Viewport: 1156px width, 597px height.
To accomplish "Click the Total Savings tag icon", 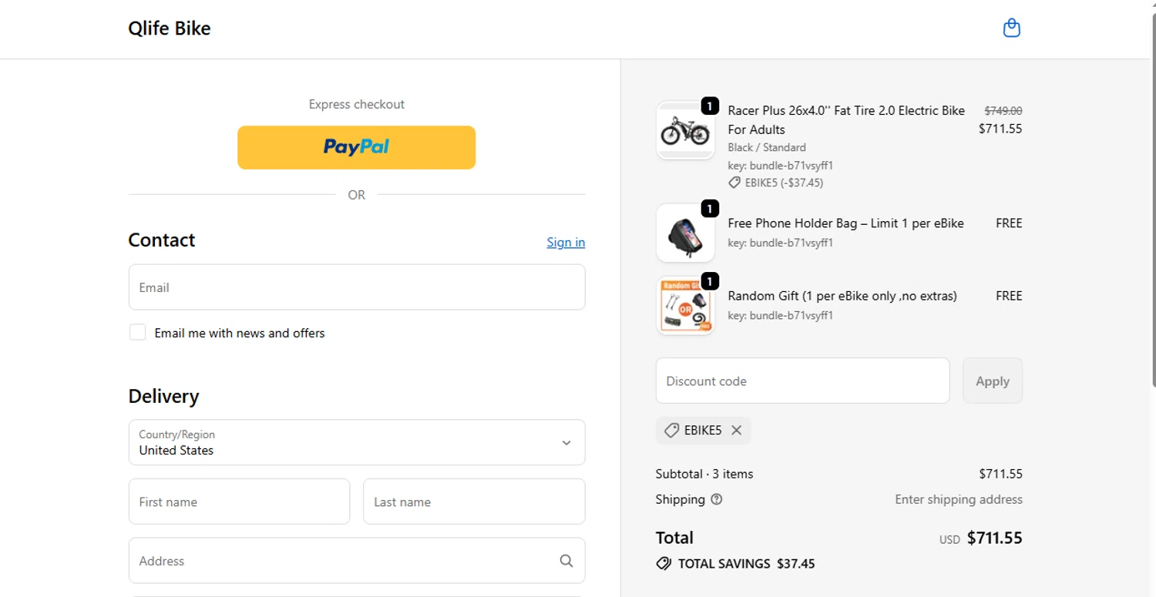I will pyautogui.click(x=664, y=564).
